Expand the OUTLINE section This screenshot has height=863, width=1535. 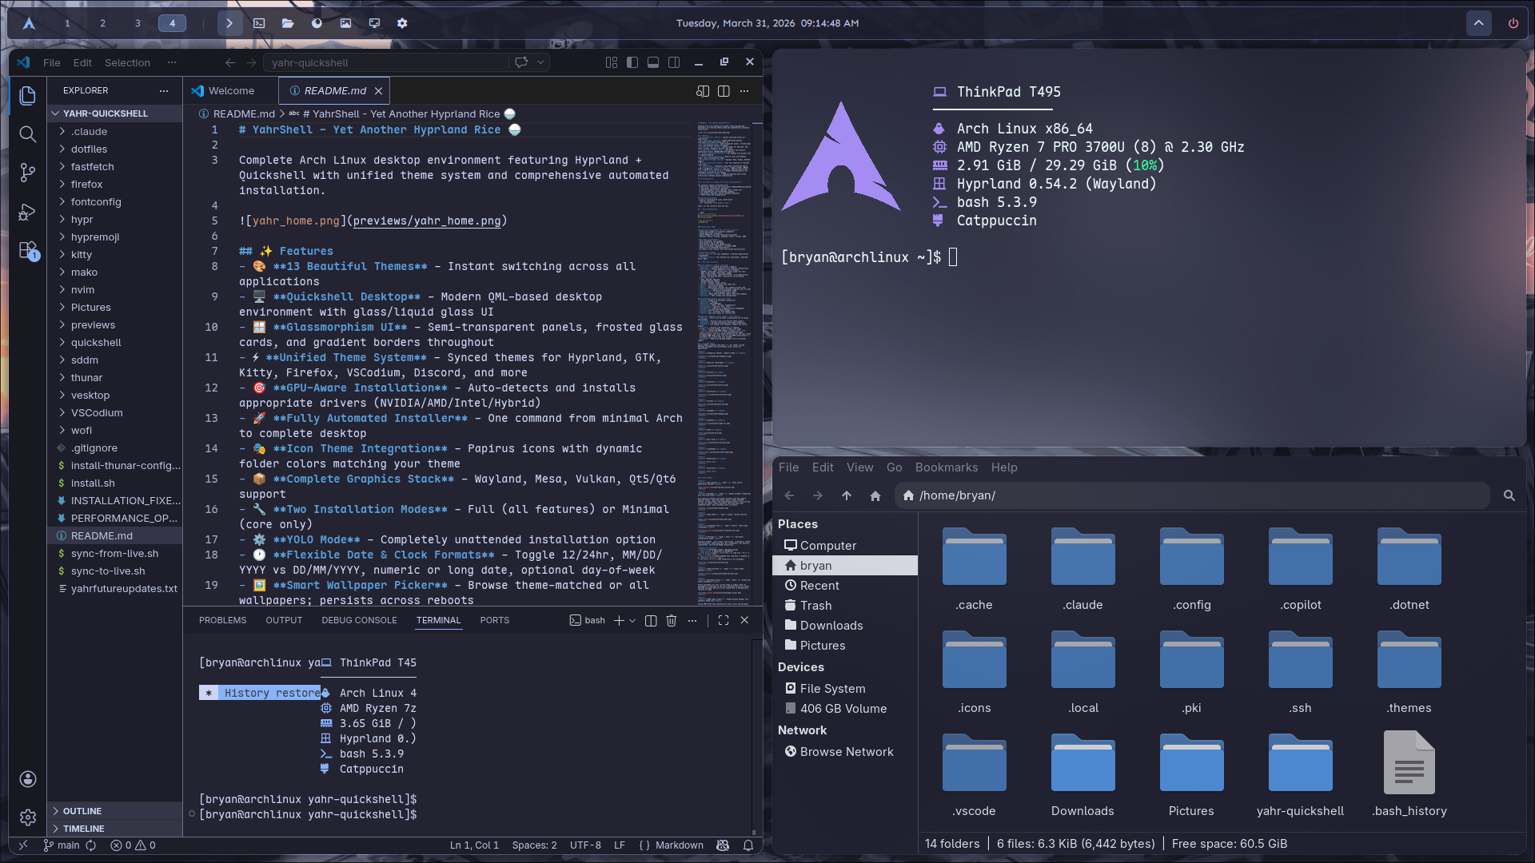(116, 811)
